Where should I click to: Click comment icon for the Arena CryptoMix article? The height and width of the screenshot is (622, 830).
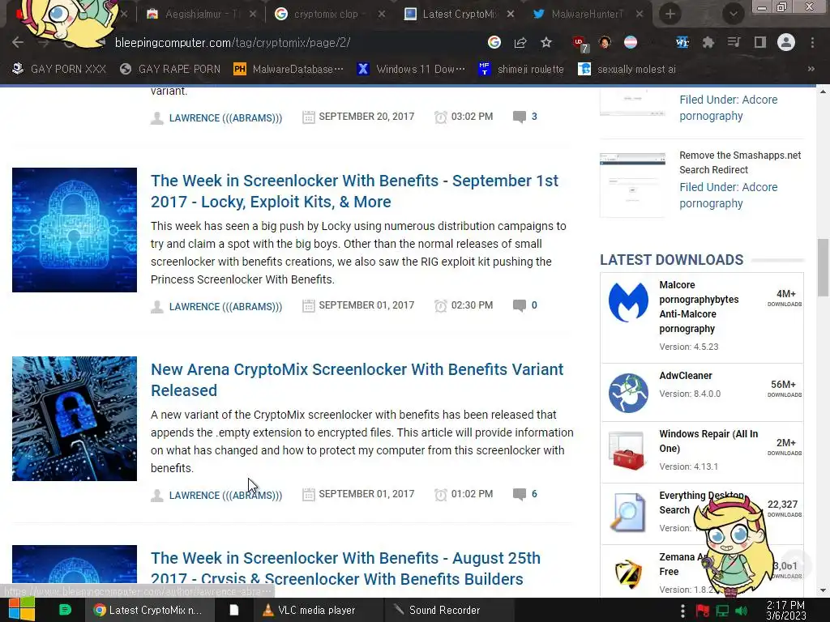coord(520,494)
